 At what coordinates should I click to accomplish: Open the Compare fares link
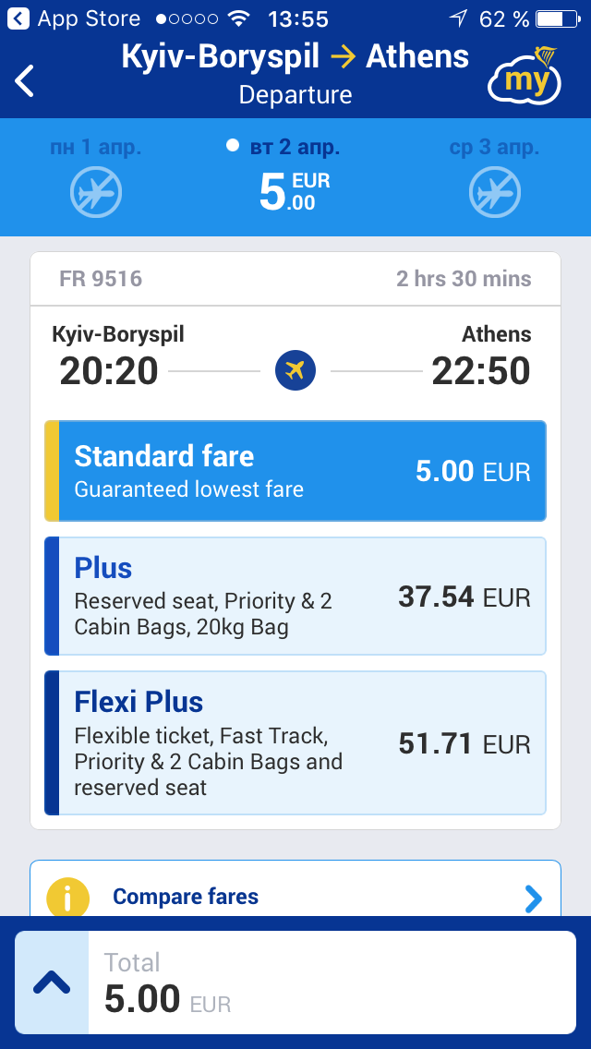point(186,897)
